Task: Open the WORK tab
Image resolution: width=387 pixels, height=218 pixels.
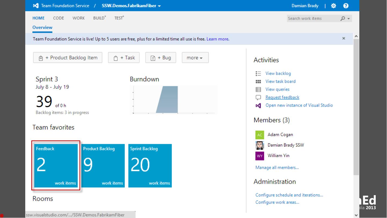Action: point(78,18)
